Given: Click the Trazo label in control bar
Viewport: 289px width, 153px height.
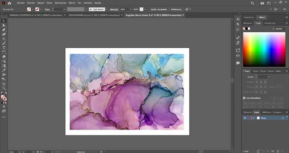Looking at the screenshot, I should click(x=47, y=9).
